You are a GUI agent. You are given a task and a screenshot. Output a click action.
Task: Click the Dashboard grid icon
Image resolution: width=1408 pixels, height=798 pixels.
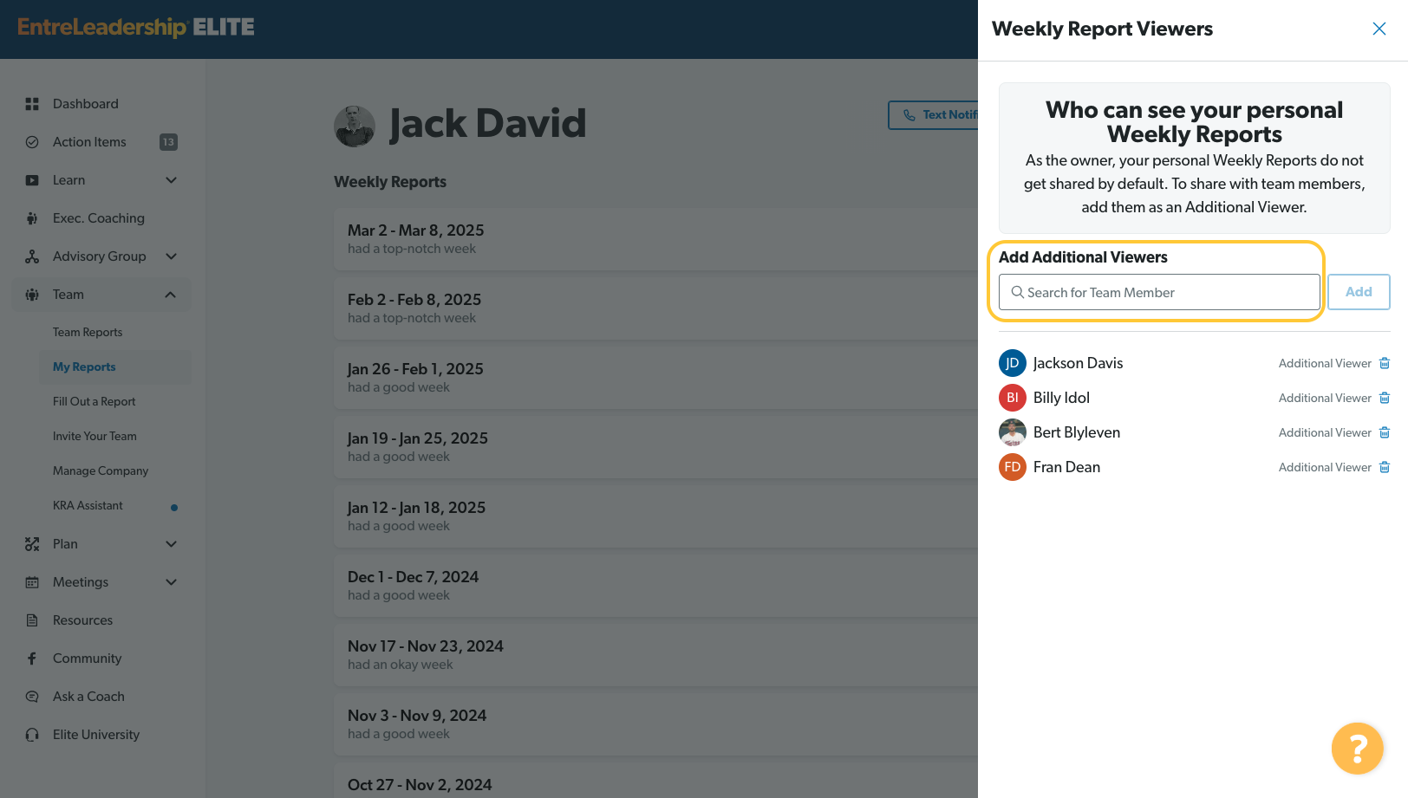click(x=32, y=104)
